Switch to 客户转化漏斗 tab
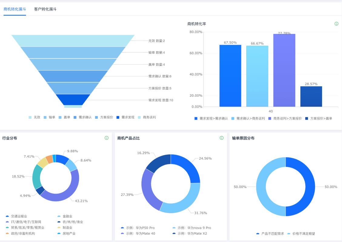 pos(45,9)
